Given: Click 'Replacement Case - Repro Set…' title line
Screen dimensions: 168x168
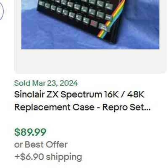Looking at the screenshot, I should click(x=82, y=108).
